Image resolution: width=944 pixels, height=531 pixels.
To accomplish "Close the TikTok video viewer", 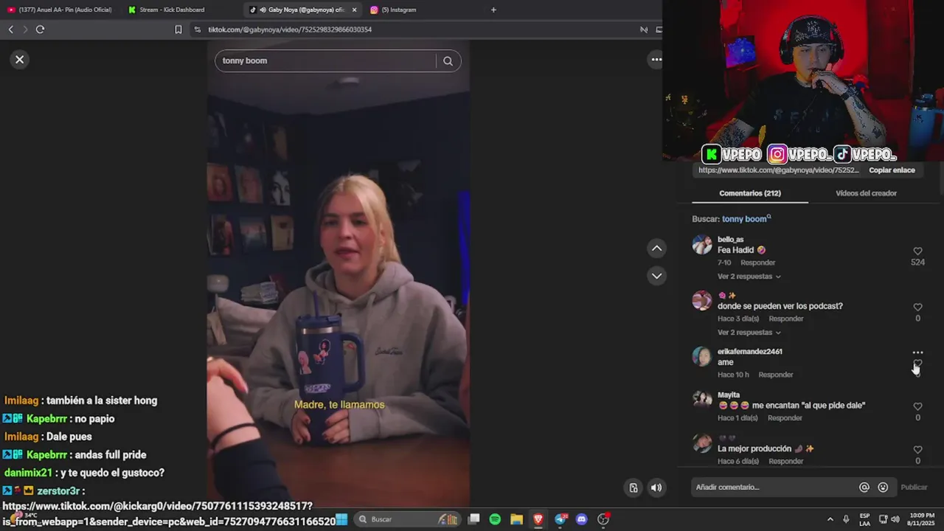I will point(20,60).
